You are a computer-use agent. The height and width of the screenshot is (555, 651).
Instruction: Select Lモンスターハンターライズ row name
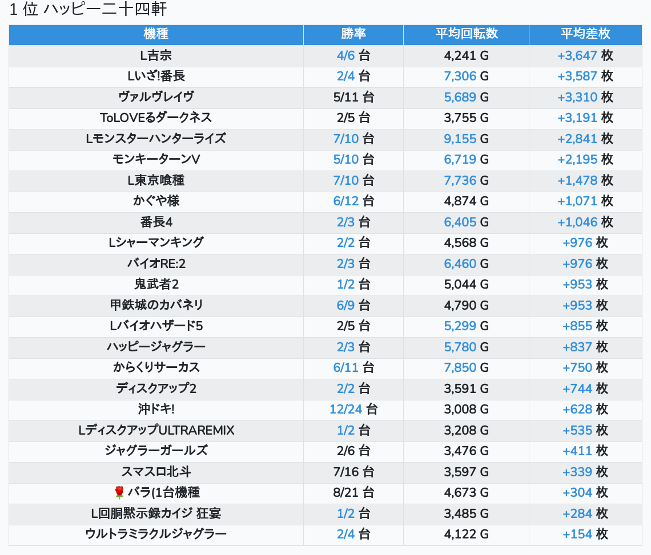(156, 139)
